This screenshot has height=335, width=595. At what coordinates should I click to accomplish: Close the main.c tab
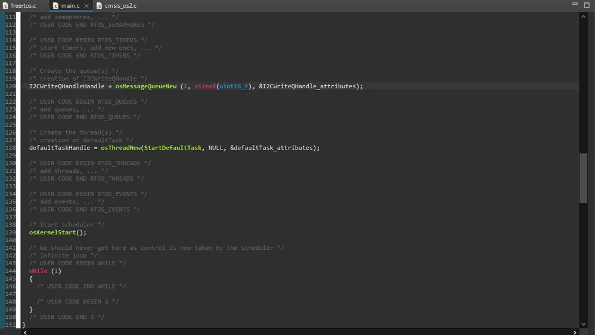(86, 6)
